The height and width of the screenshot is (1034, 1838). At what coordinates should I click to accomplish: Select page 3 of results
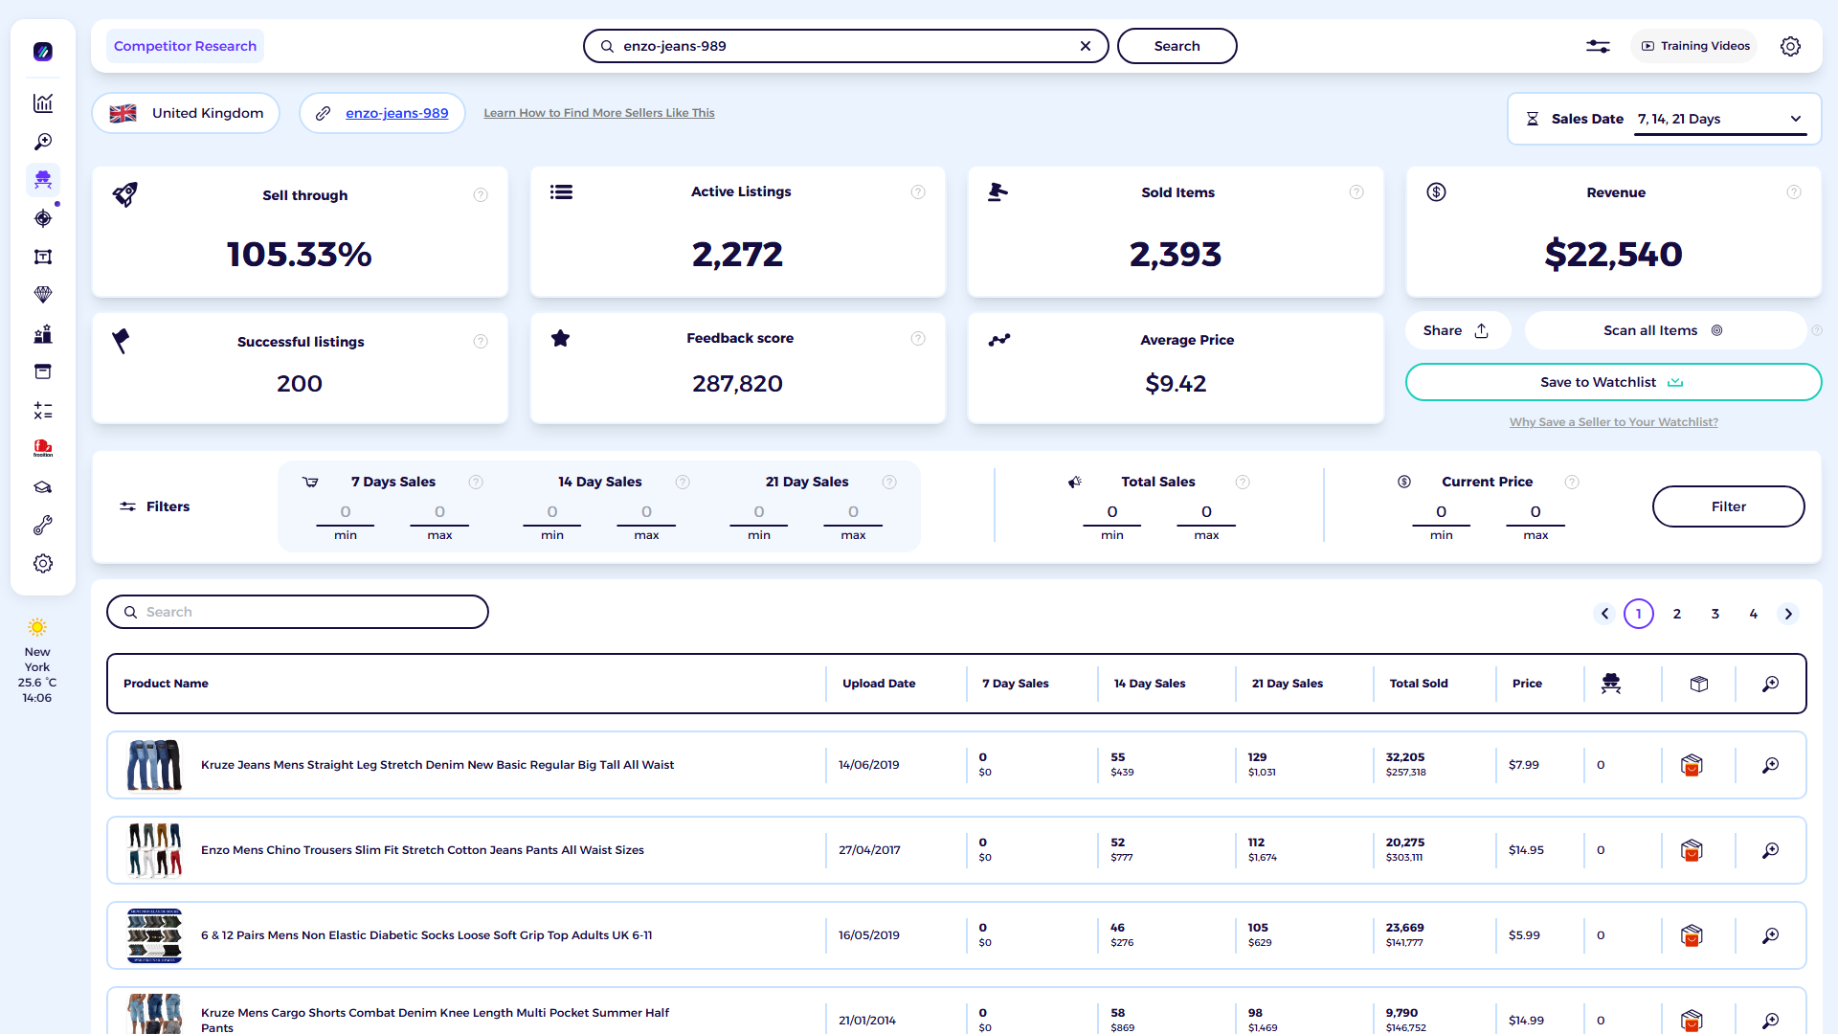coord(1715,614)
